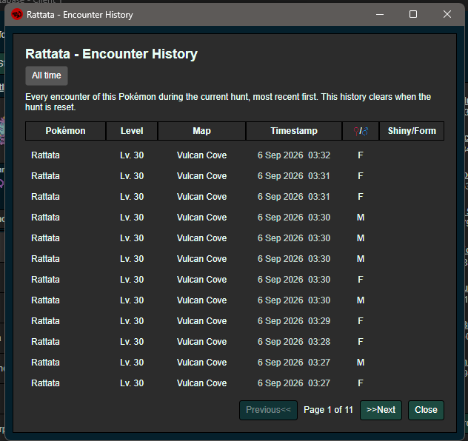Select the timestamp 6 Sep 2026 03:29
This screenshot has height=441, width=468.
click(x=294, y=321)
